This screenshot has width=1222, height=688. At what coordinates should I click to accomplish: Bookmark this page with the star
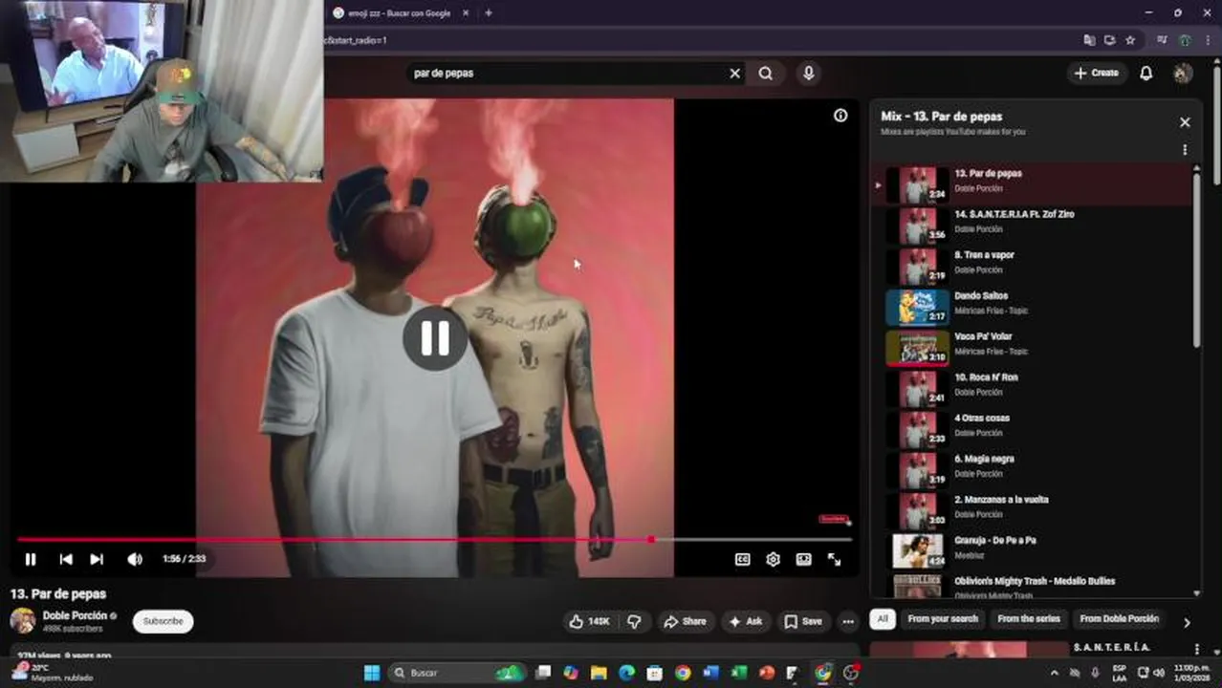[x=1130, y=40]
